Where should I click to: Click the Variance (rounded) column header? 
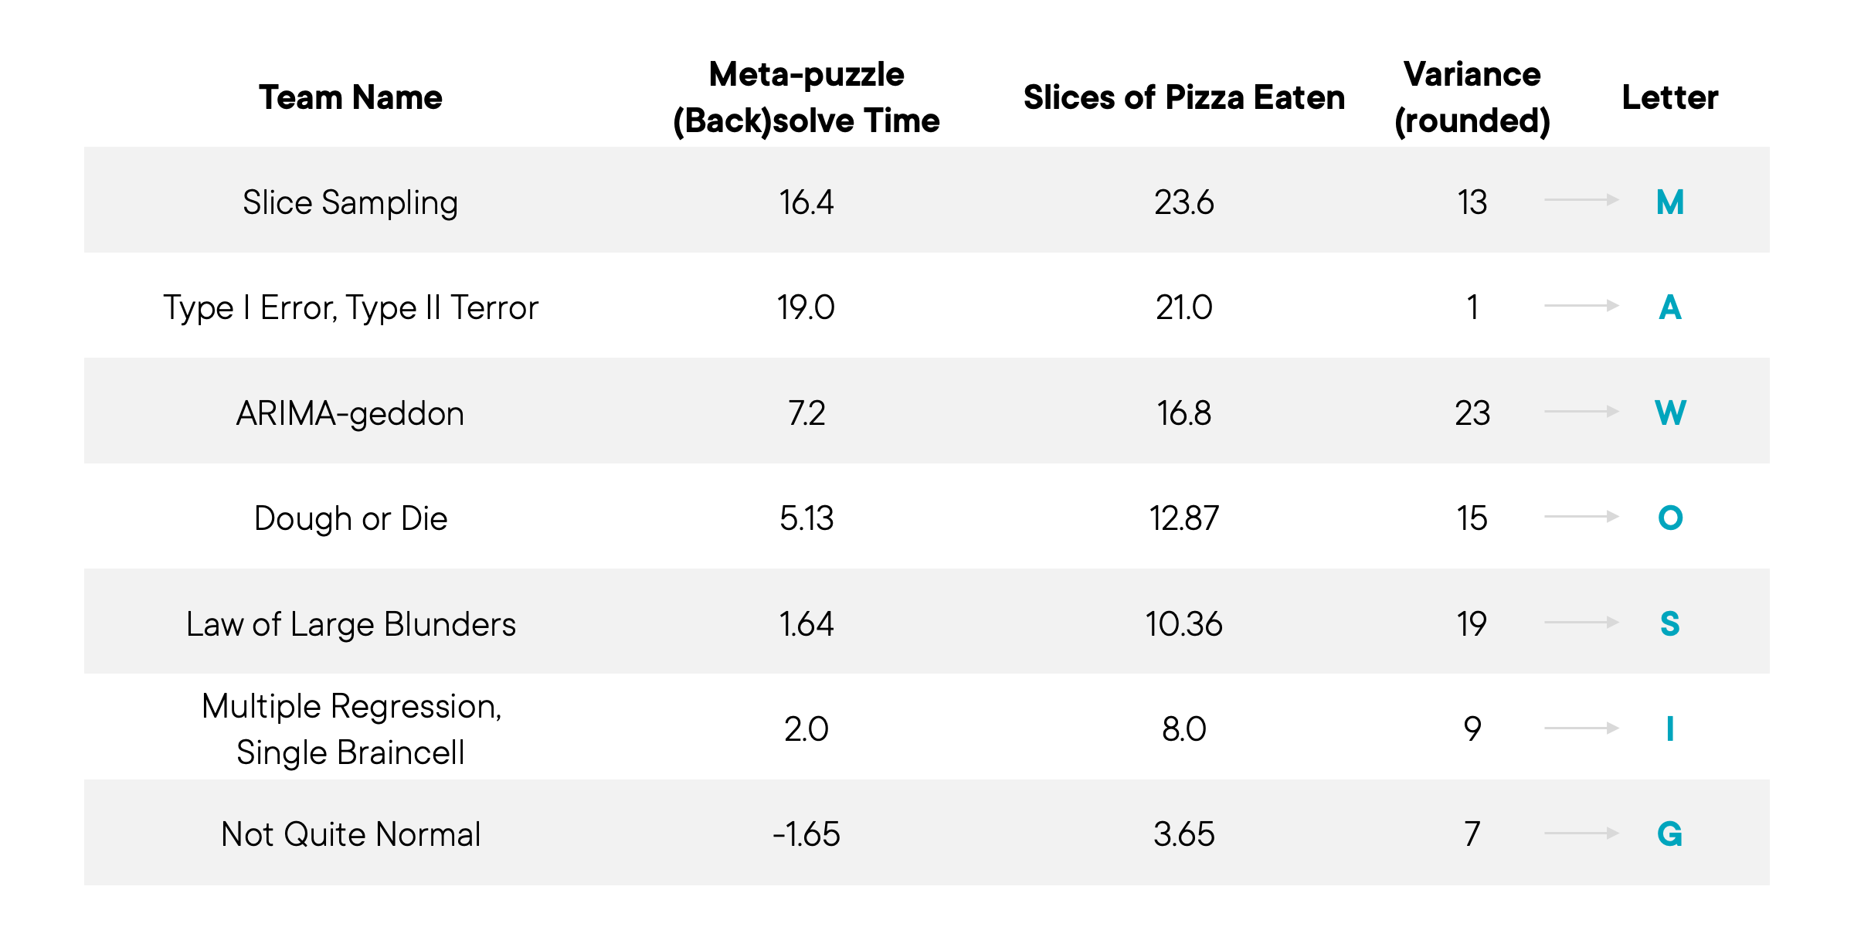[x=1472, y=97]
